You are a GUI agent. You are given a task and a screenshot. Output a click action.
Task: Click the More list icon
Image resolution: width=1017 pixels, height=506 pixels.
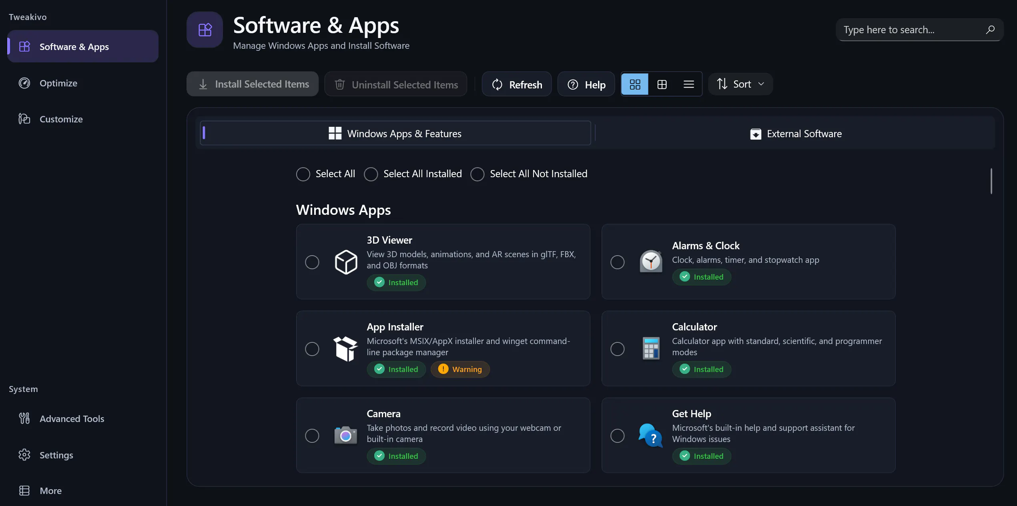[x=24, y=490]
